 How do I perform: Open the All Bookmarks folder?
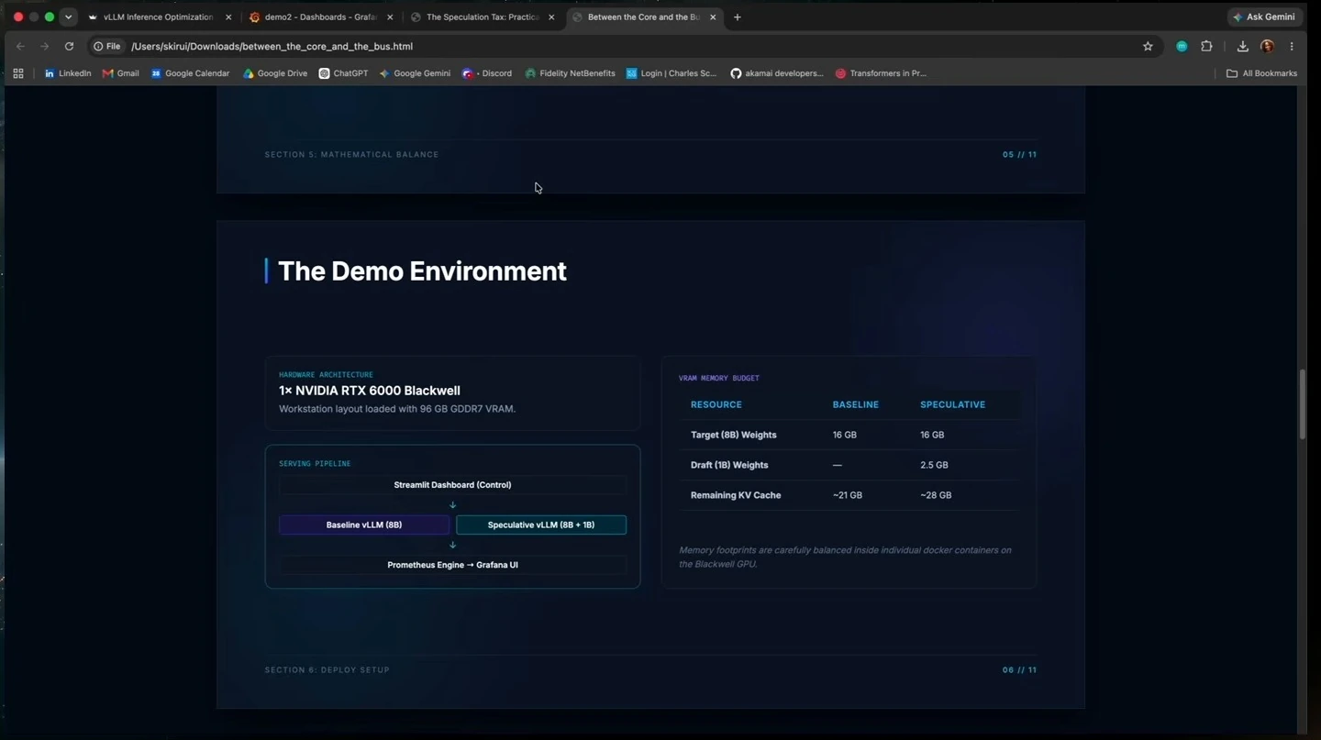(1262, 73)
